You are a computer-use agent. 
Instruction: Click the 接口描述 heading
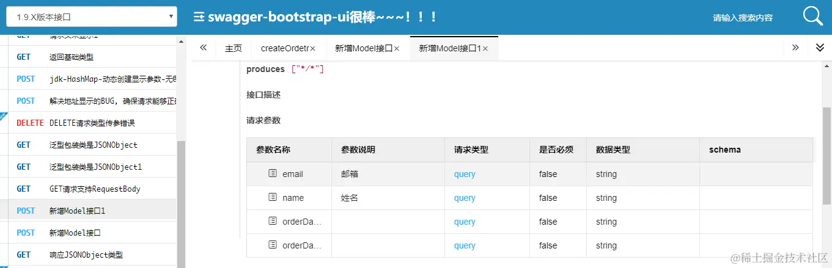(x=263, y=95)
